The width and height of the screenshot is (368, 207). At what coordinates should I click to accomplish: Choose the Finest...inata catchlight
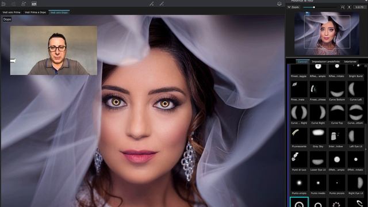(x=299, y=91)
